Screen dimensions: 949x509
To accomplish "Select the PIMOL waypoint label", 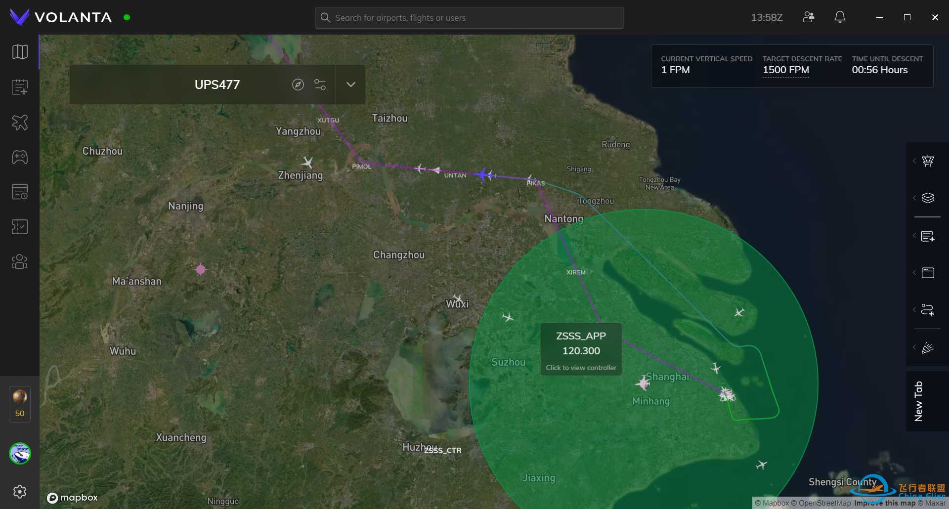I will tap(361, 167).
